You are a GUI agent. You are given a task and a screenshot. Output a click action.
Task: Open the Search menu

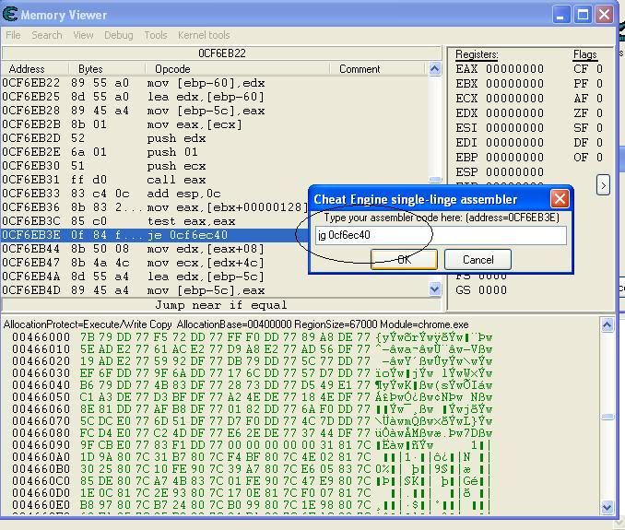point(47,35)
